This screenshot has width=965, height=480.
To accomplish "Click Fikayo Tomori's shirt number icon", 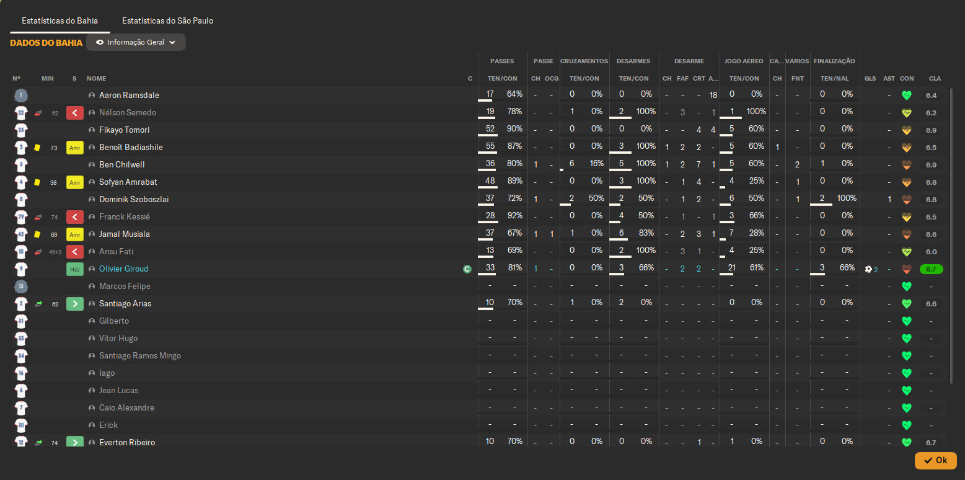I will click(x=21, y=130).
